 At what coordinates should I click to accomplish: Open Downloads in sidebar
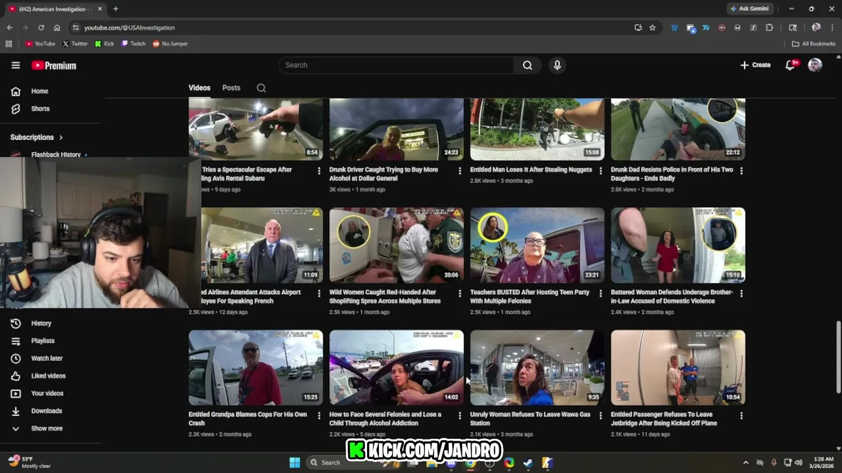tap(46, 411)
